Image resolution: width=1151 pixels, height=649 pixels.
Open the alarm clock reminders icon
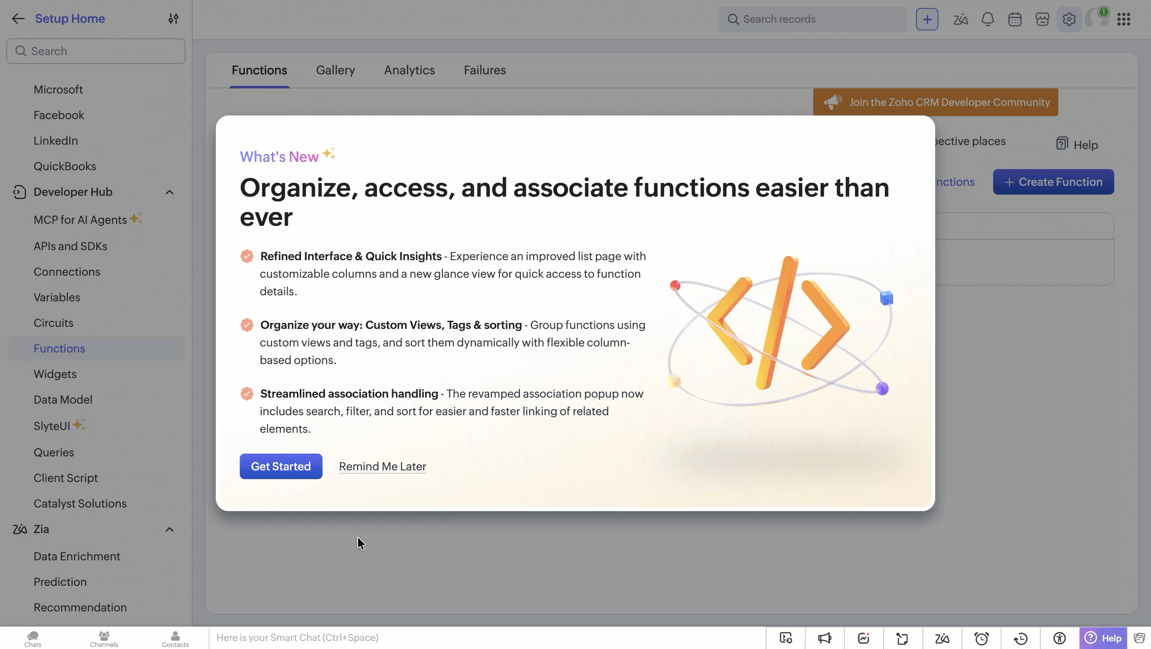tap(981, 638)
